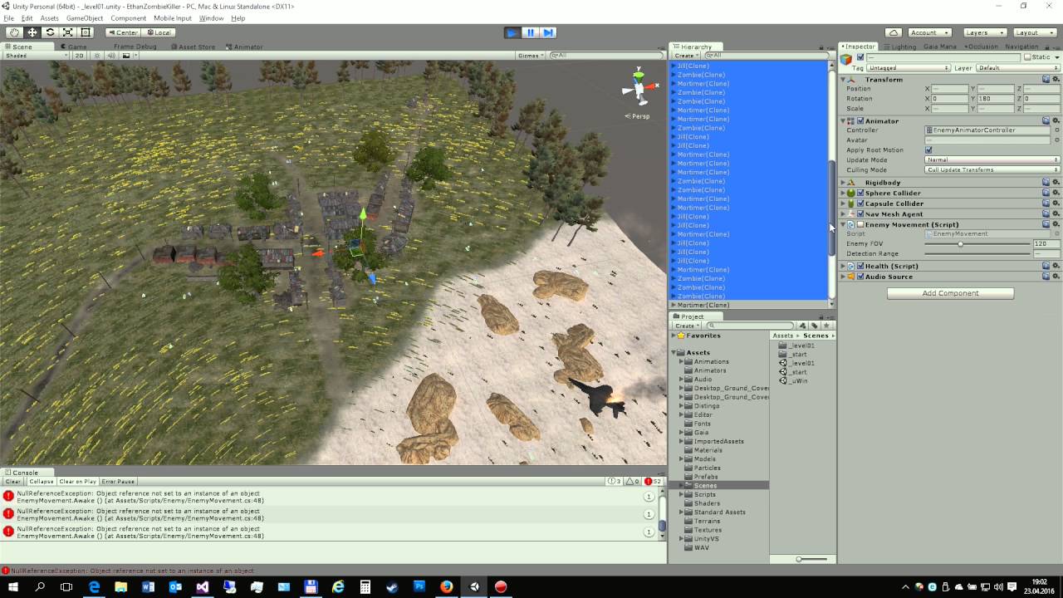The width and height of the screenshot is (1063, 598).
Task: Open Visual Studio from taskbar
Action: (202, 586)
